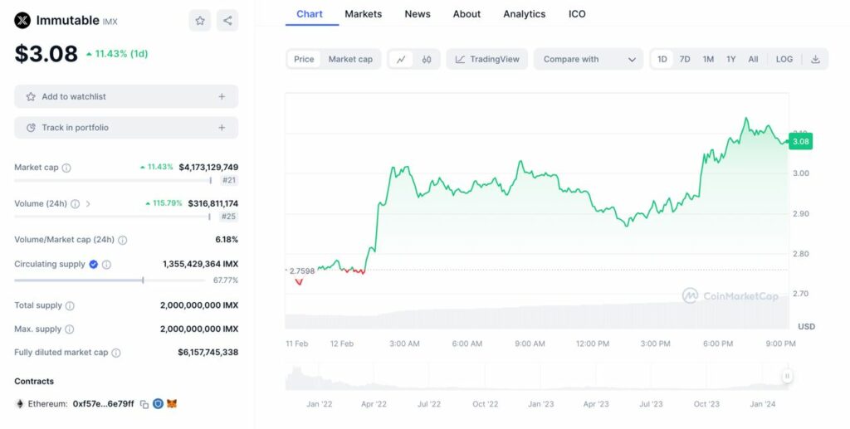Screen dimensions: 850x429
Task: Set chart range to 1M
Action: pos(708,59)
